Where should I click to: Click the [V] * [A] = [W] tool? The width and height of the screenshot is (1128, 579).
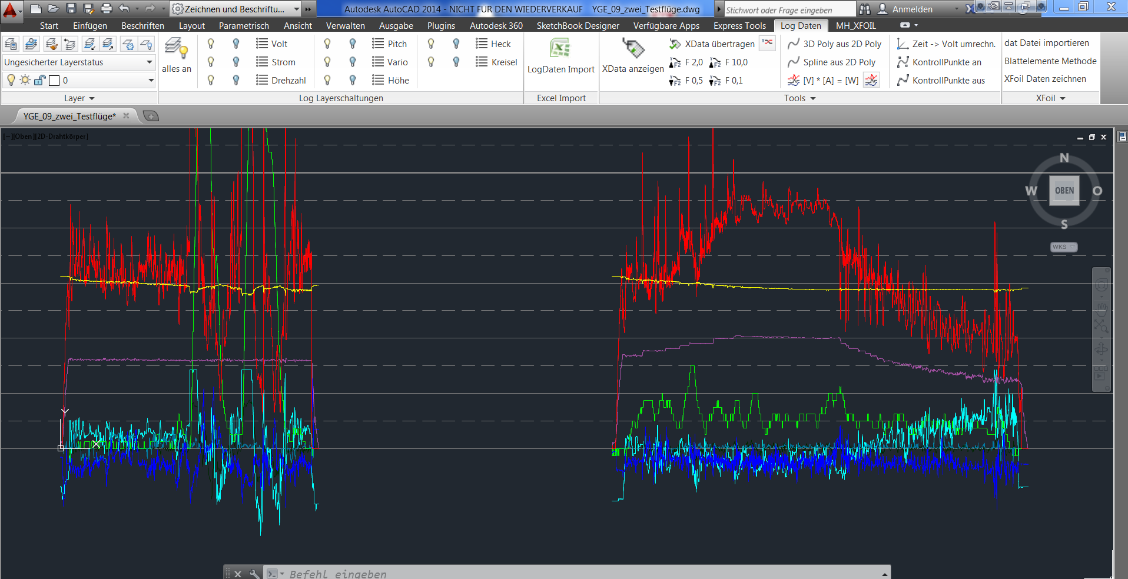tap(823, 80)
